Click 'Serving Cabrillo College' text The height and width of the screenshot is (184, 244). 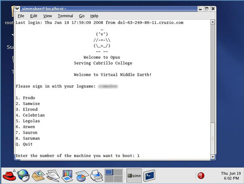pyautogui.click(x=103, y=63)
